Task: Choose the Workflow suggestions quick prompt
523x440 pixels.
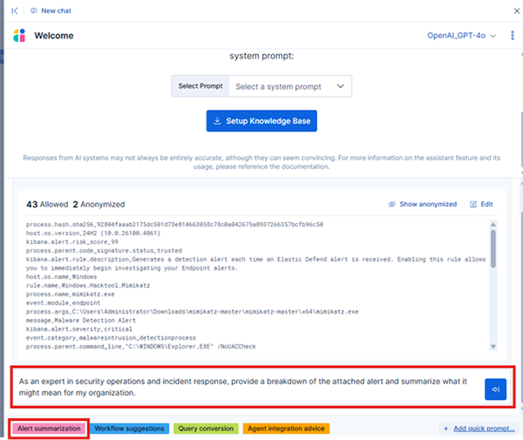Action: (128, 429)
